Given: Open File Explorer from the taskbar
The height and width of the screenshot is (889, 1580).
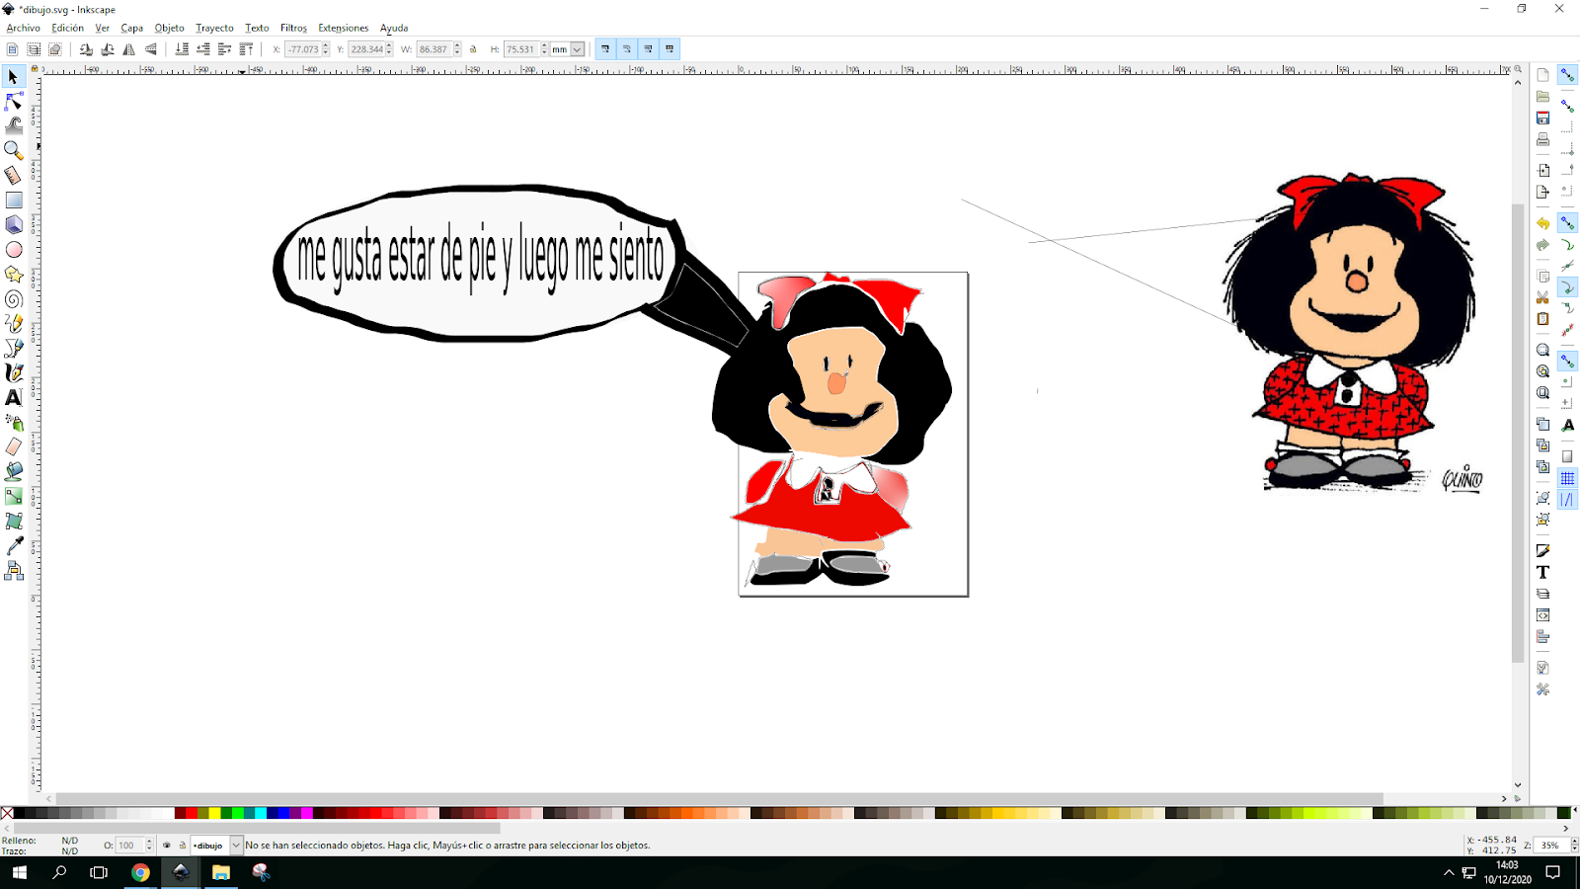Looking at the screenshot, I should [x=220, y=872].
